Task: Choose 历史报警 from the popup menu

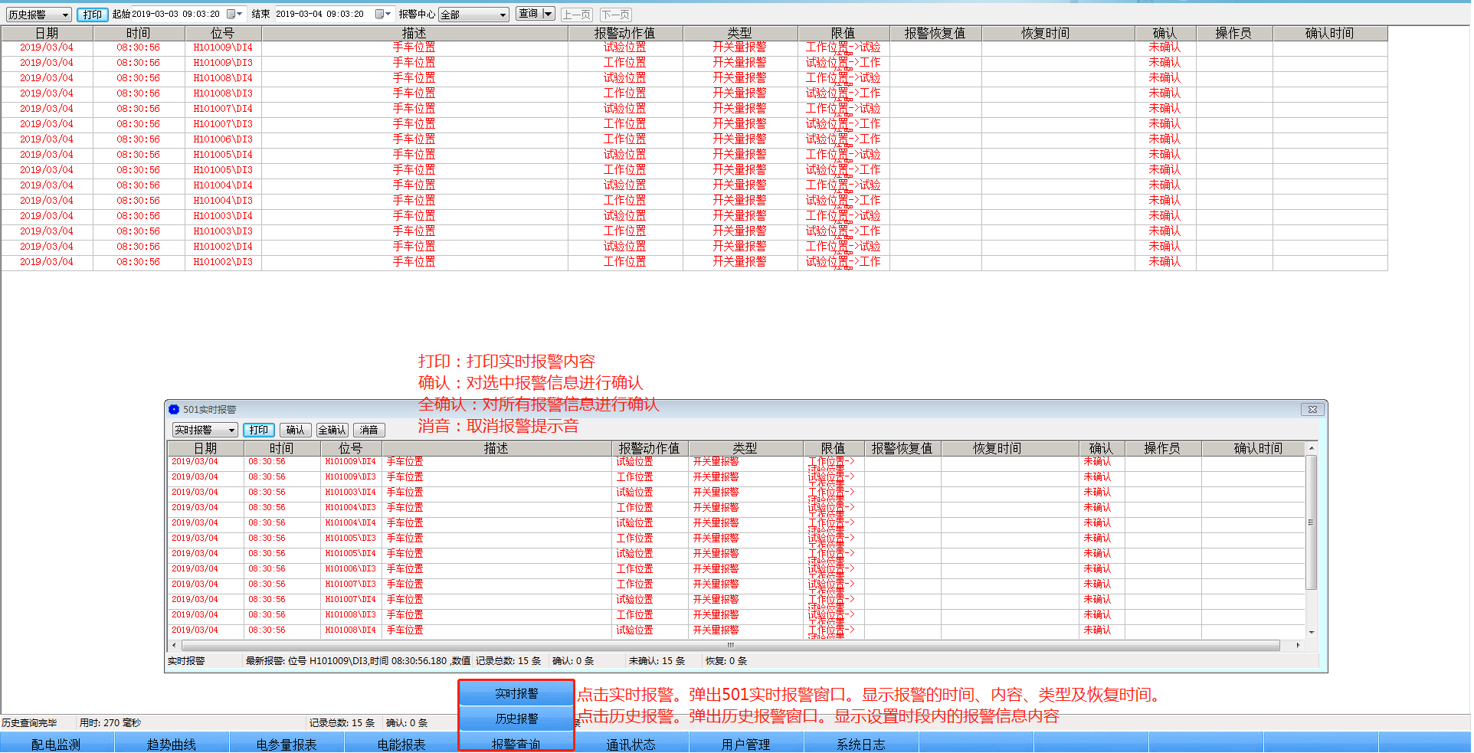Action: click(516, 719)
